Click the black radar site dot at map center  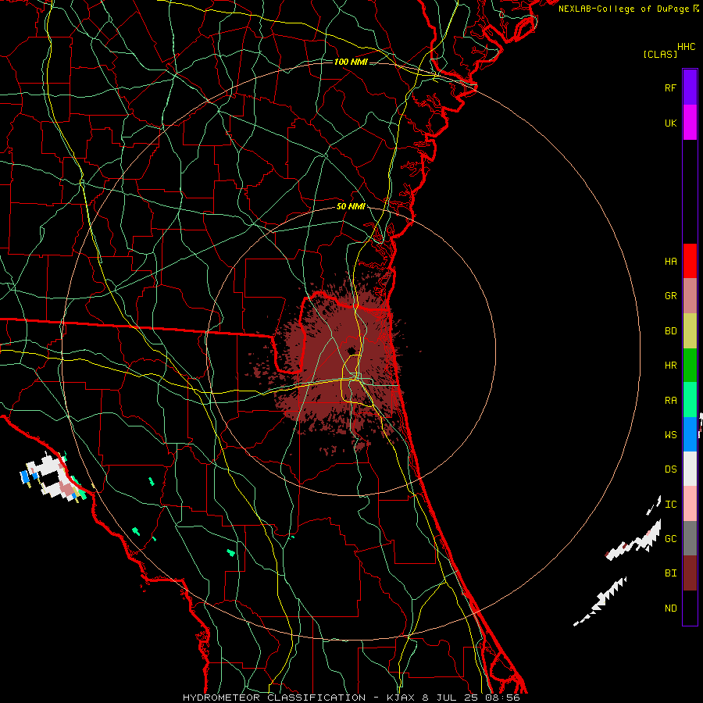pyautogui.click(x=351, y=351)
